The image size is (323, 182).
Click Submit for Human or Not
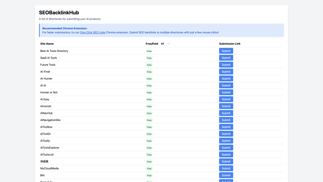pos(226,92)
